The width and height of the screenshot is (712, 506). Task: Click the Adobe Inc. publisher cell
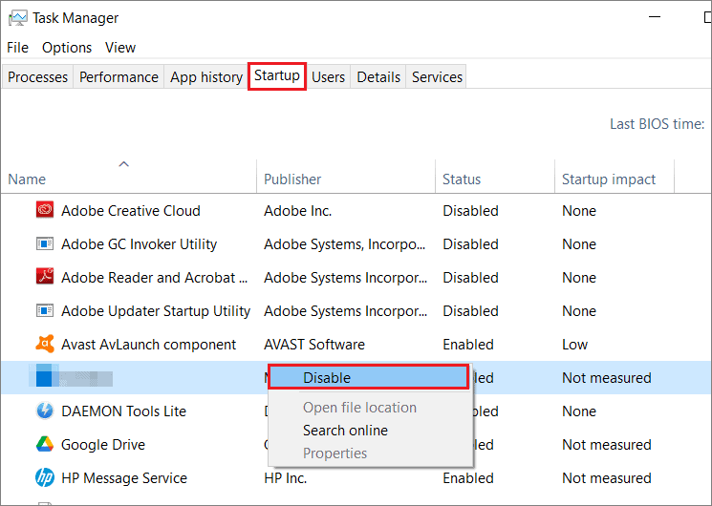(298, 211)
